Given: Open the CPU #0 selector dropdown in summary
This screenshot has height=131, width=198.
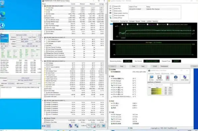Looking at the screenshot, I should pyautogui.click(x=5, y=44).
